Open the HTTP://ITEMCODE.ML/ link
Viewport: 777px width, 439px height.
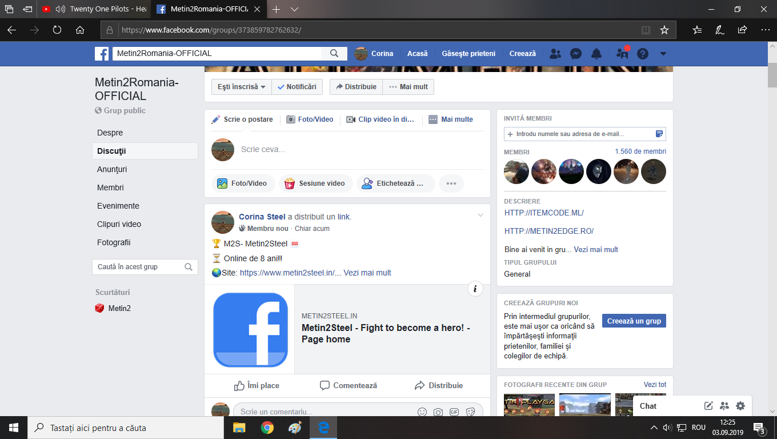point(544,213)
